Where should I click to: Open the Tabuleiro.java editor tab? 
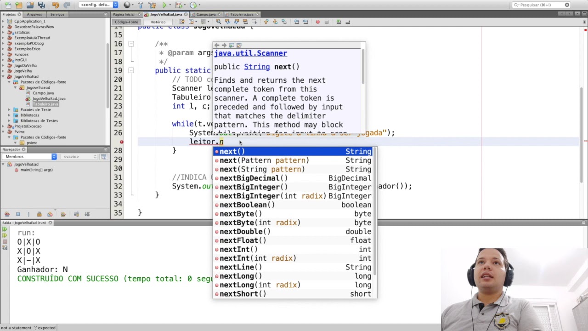pyautogui.click(x=242, y=14)
